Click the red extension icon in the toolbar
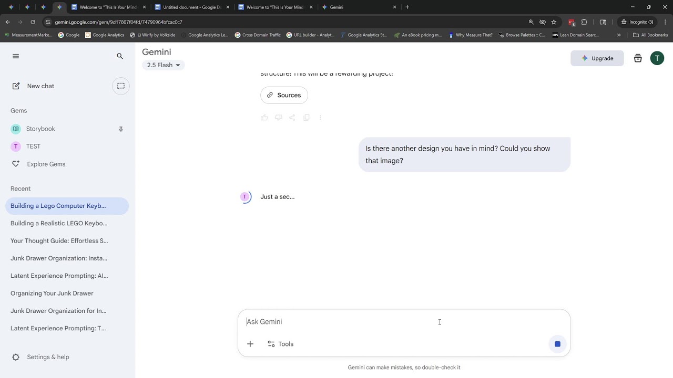Image resolution: width=673 pixels, height=378 pixels. click(572, 22)
